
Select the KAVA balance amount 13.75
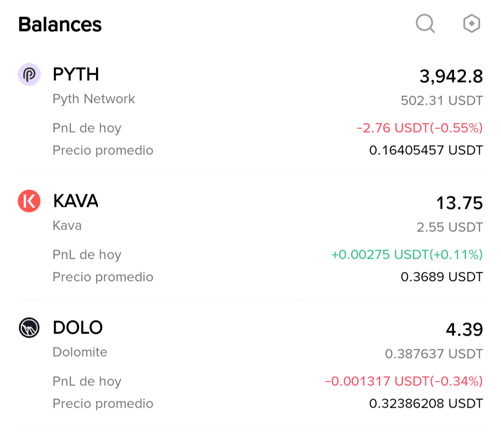coord(459,203)
